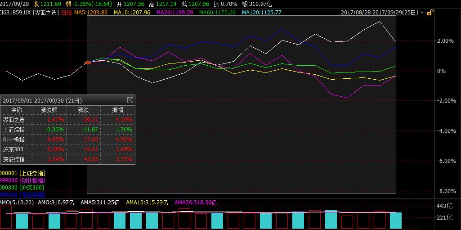Screen dimensions: 461x230
Task: Toggle the chart lock icon
Action: (430, 12)
